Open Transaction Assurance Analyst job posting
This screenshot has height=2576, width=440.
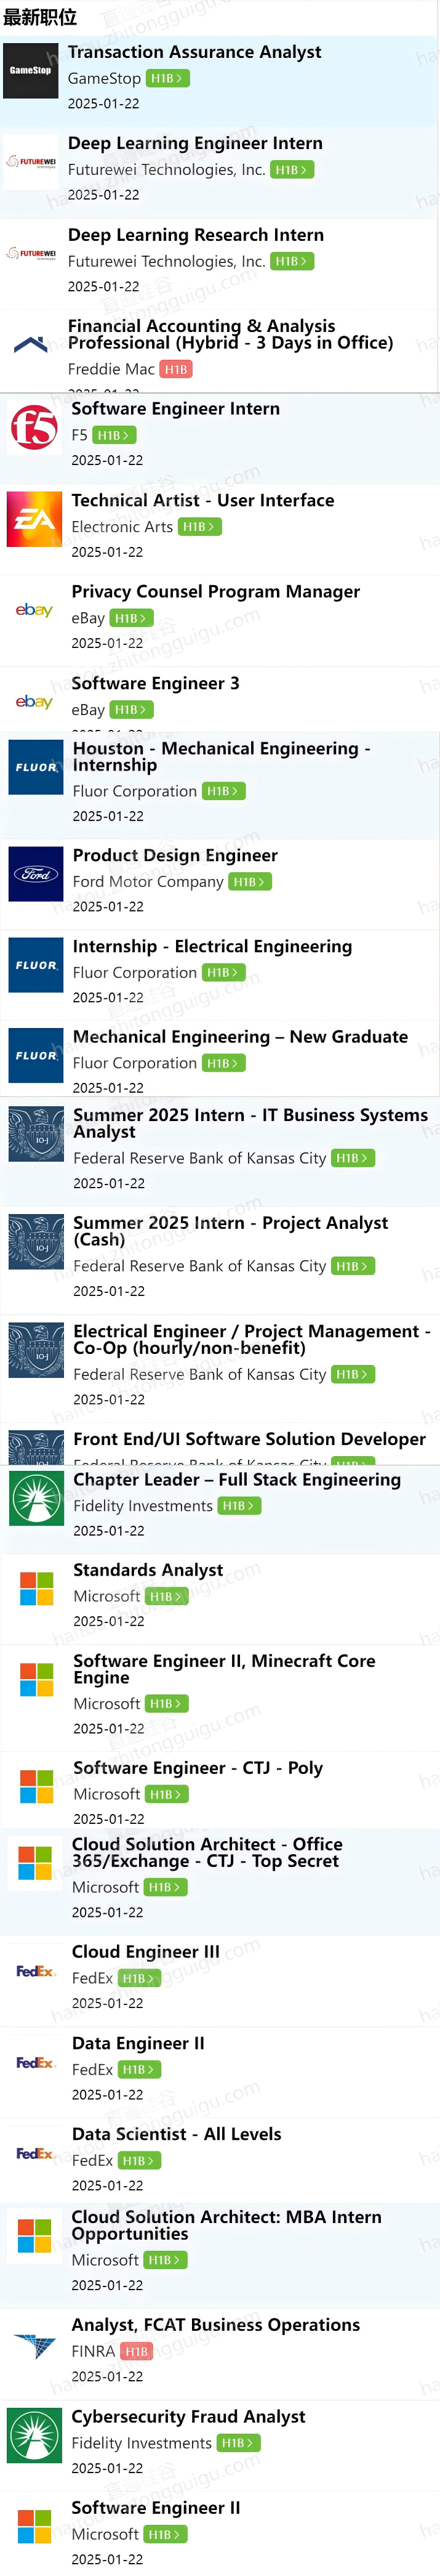pos(194,52)
